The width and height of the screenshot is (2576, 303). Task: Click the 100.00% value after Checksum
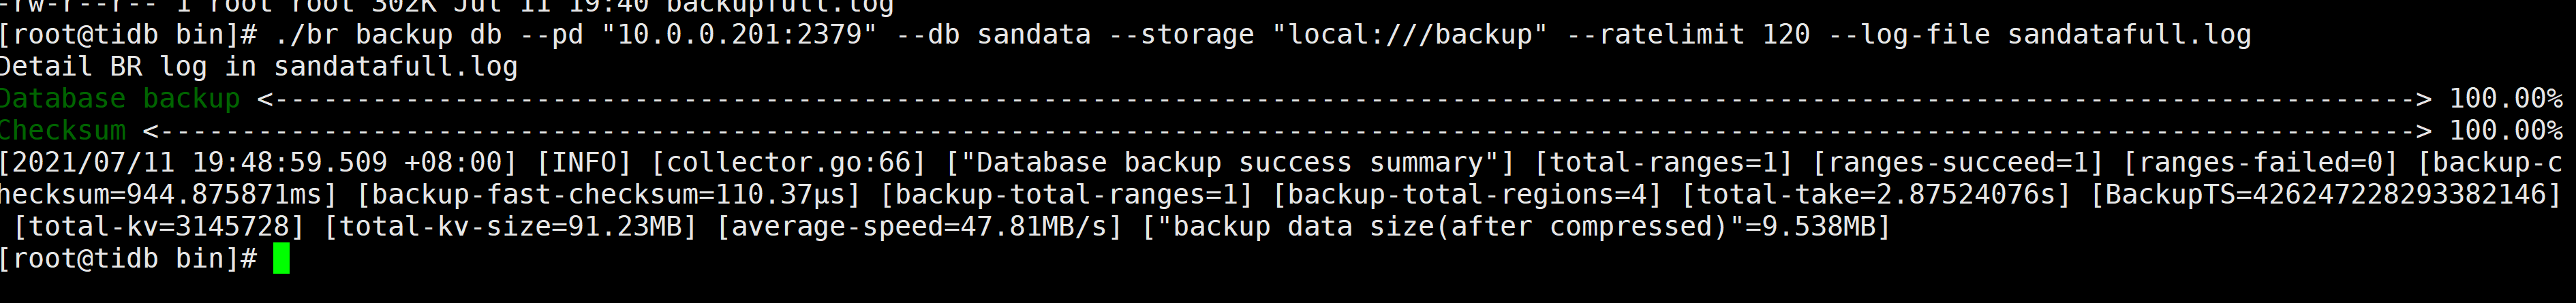(x=2506, y=130)
